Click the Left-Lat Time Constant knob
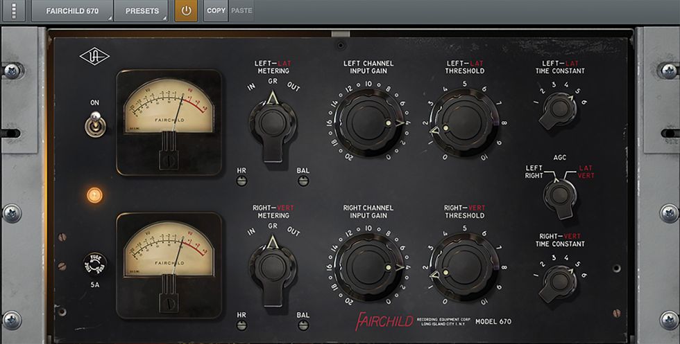 point(558,107)
